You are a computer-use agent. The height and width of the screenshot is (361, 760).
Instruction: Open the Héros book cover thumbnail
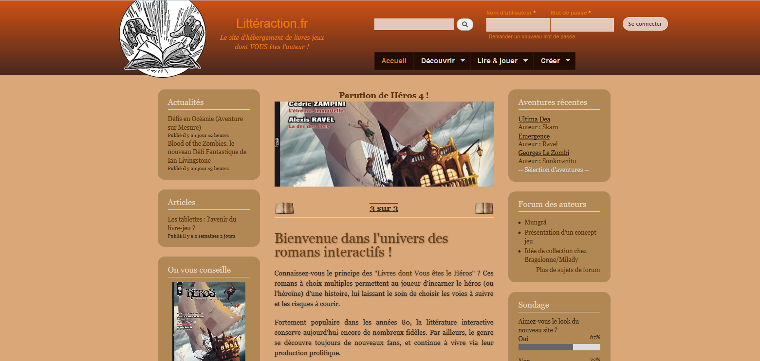click(209, 321)
